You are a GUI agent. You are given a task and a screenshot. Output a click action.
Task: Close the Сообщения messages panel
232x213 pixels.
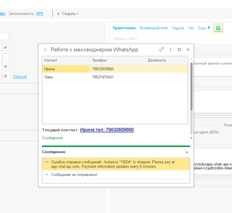click(x=187, y=152)
